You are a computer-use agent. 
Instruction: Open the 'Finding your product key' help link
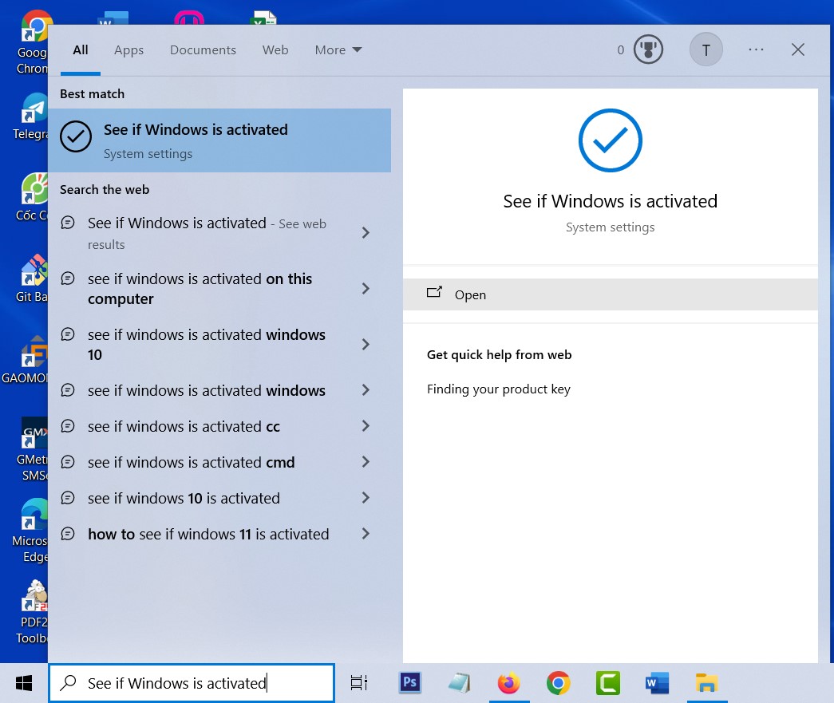click(x=498, y=389)
